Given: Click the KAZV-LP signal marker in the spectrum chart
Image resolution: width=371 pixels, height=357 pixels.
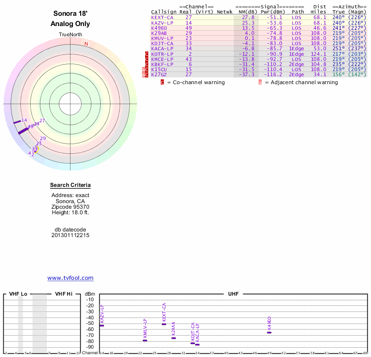Looking at the screenshot, I should pos(102,325).
